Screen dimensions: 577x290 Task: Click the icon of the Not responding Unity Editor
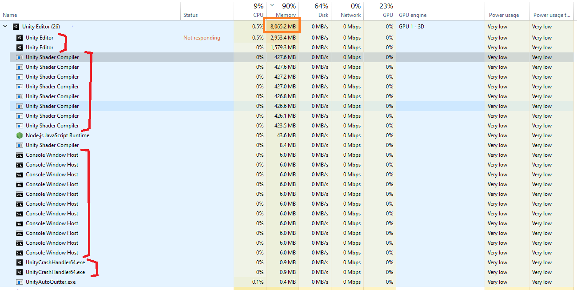coord(19,38)
